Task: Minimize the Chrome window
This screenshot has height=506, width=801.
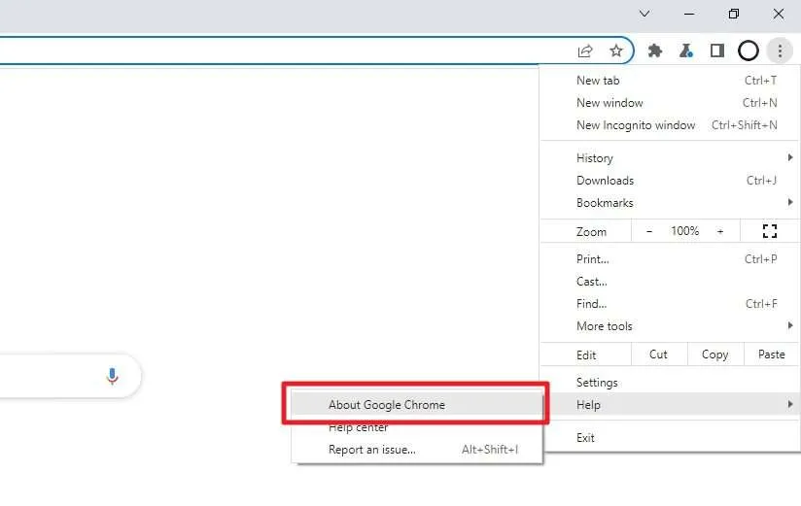Action: coord(689,14)
